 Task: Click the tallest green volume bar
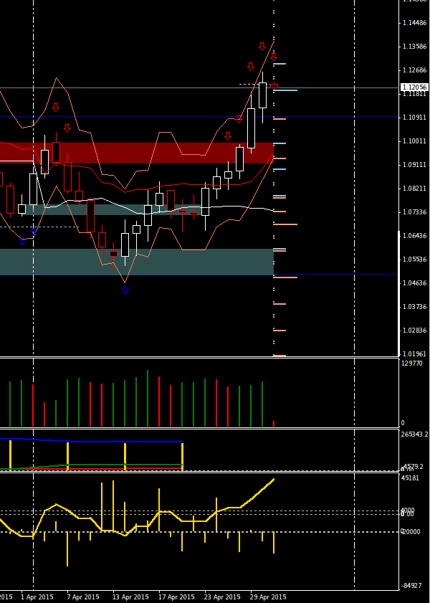148,399
